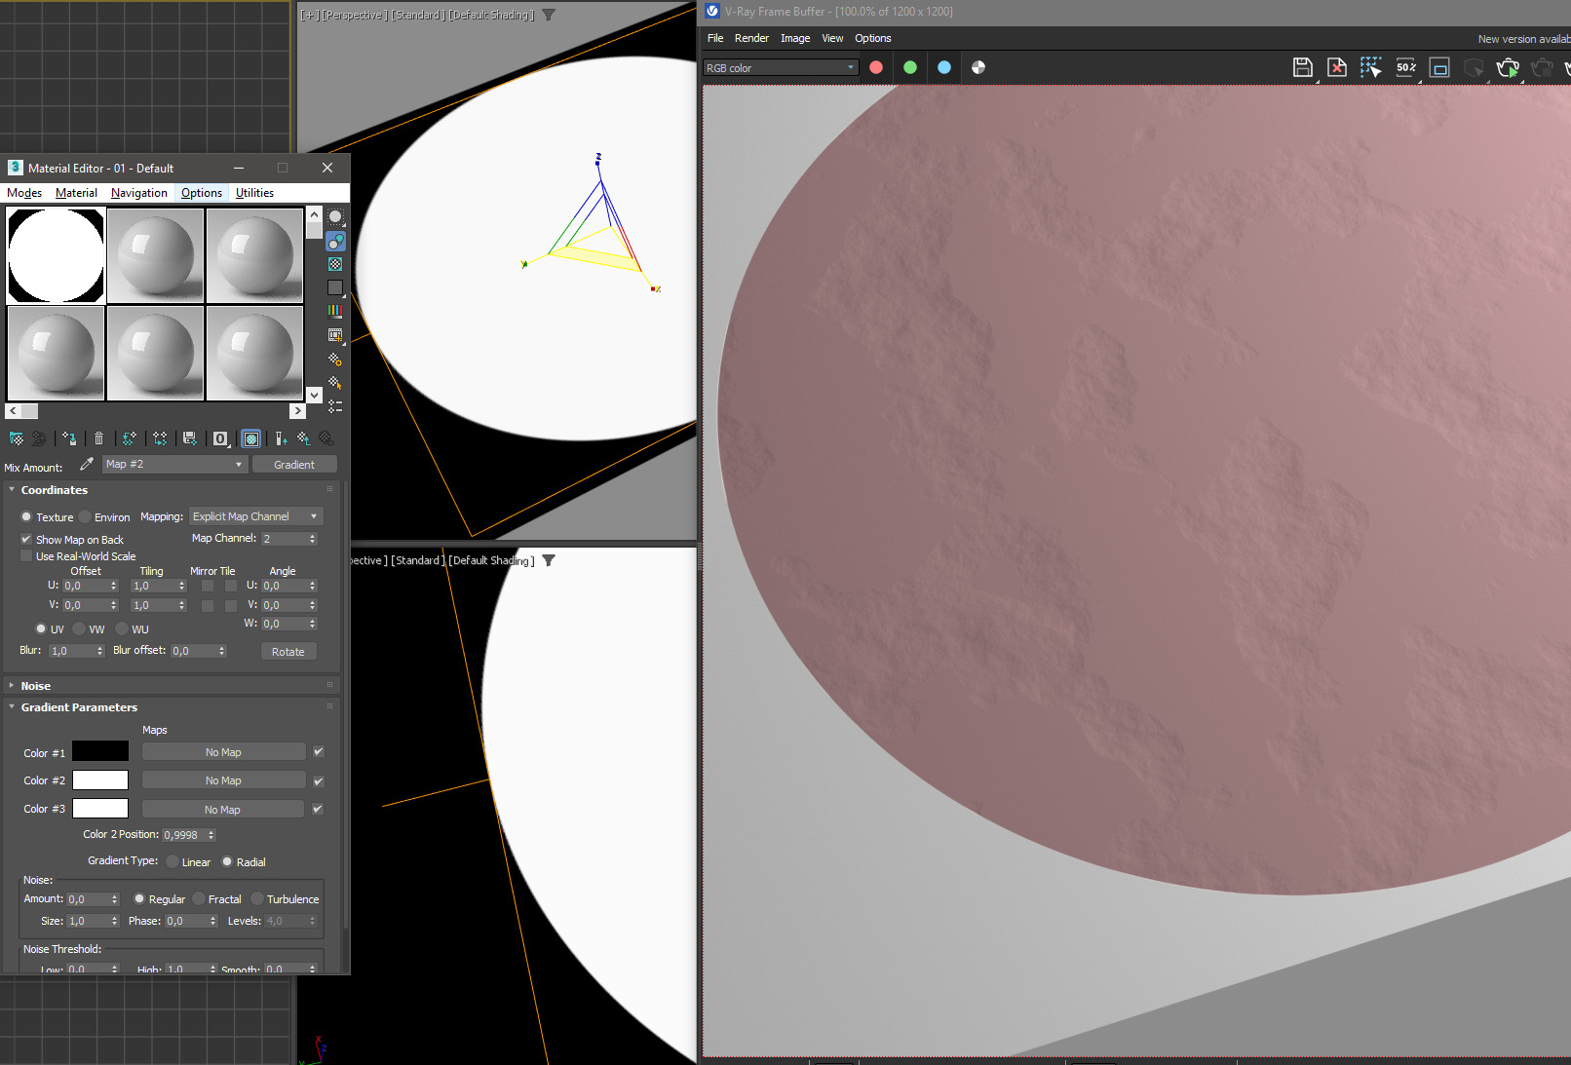Click Show End Result icon
Screen dimensions: 1571x1065
pos(281,438)
